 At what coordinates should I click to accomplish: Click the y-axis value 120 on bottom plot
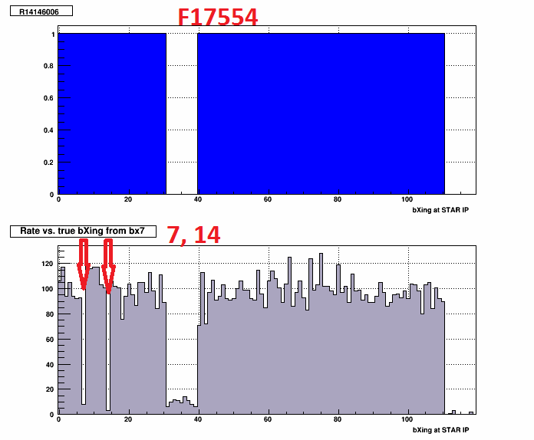click(x=48, y=264)
